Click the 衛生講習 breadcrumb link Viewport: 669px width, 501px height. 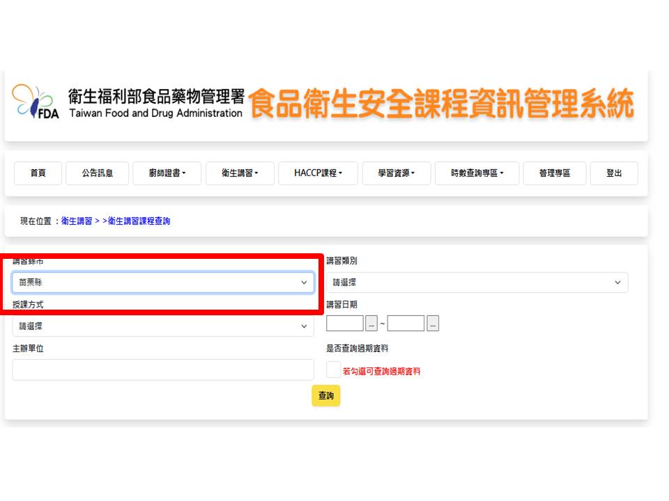pos(77,221)
